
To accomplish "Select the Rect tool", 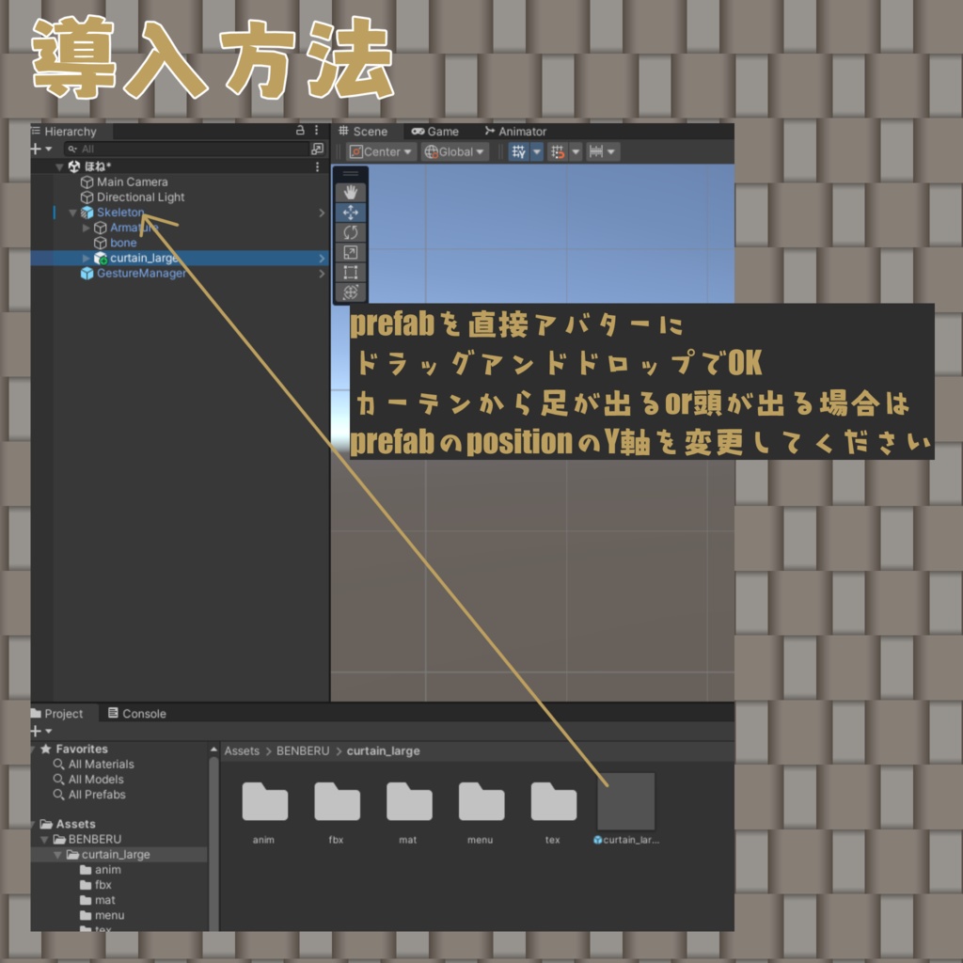I will (350, 271).
